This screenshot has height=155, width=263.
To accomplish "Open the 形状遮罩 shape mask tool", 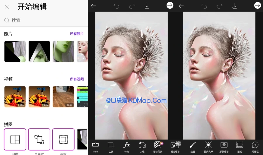I will pos(224,147).
